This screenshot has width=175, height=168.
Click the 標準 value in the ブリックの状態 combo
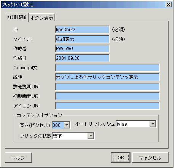(x=70, y=136)
